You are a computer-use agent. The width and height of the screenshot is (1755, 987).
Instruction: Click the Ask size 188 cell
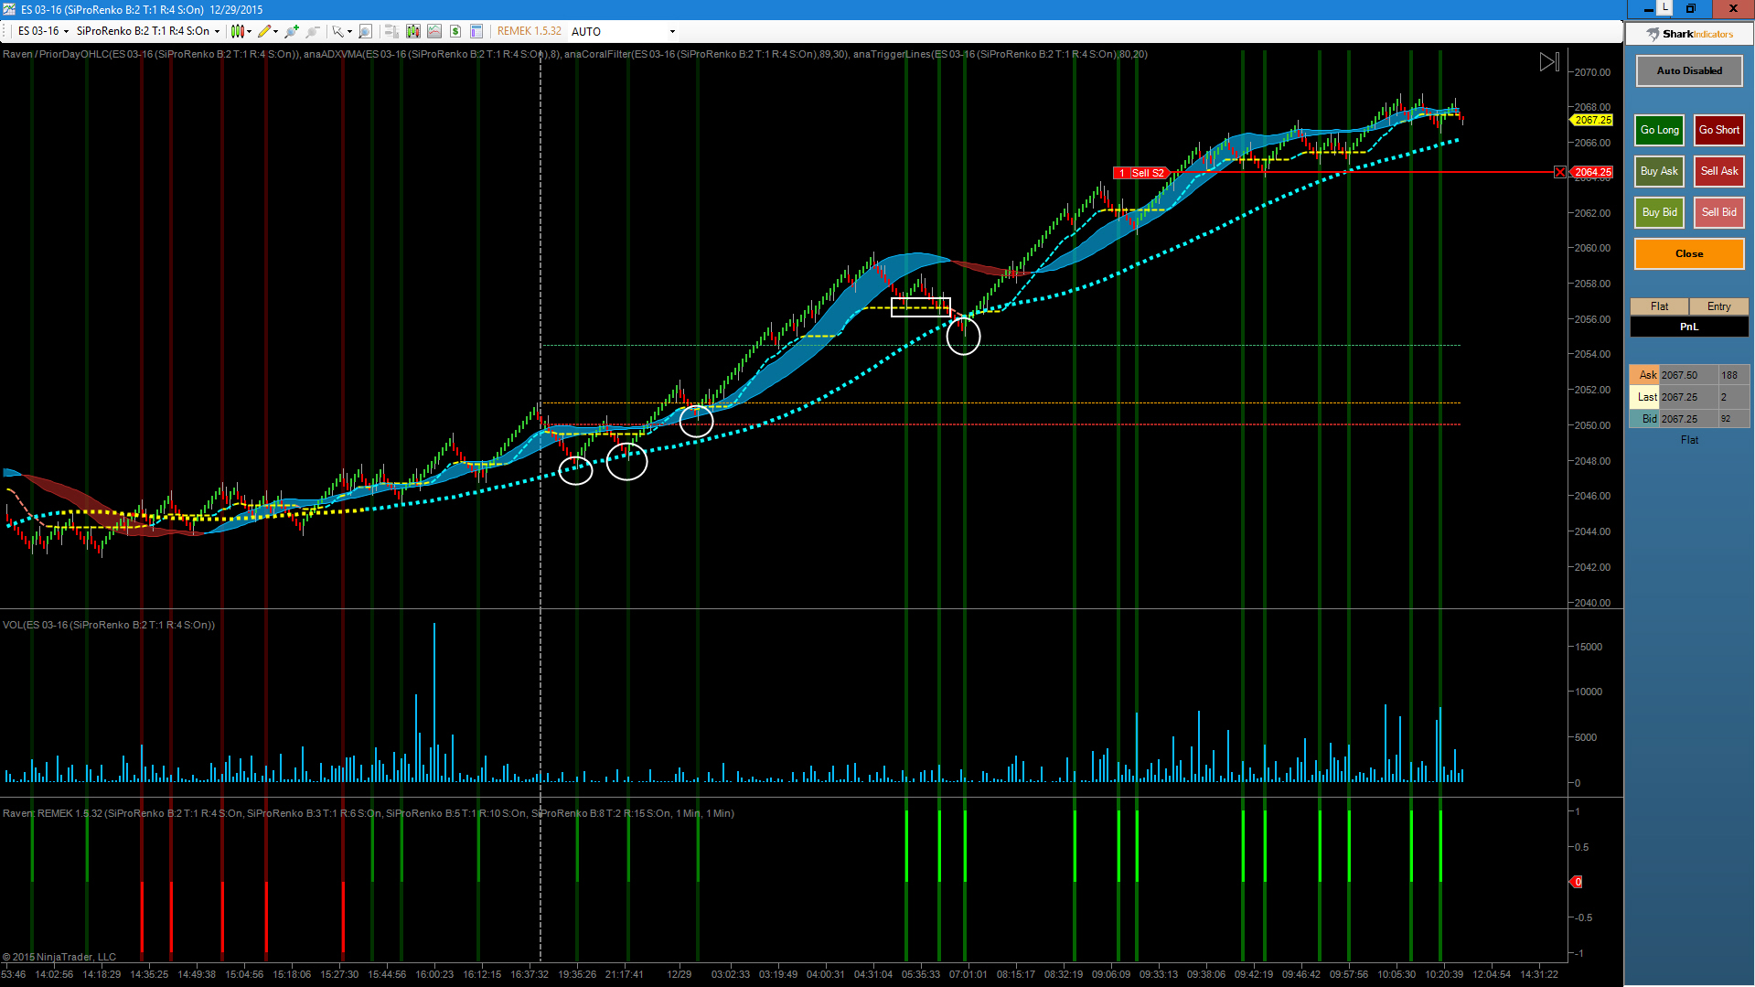pos(1733,375)
